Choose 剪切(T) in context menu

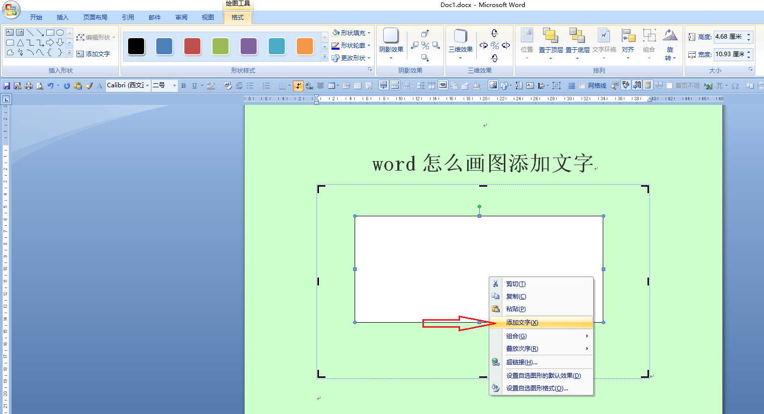pos(541,284)
